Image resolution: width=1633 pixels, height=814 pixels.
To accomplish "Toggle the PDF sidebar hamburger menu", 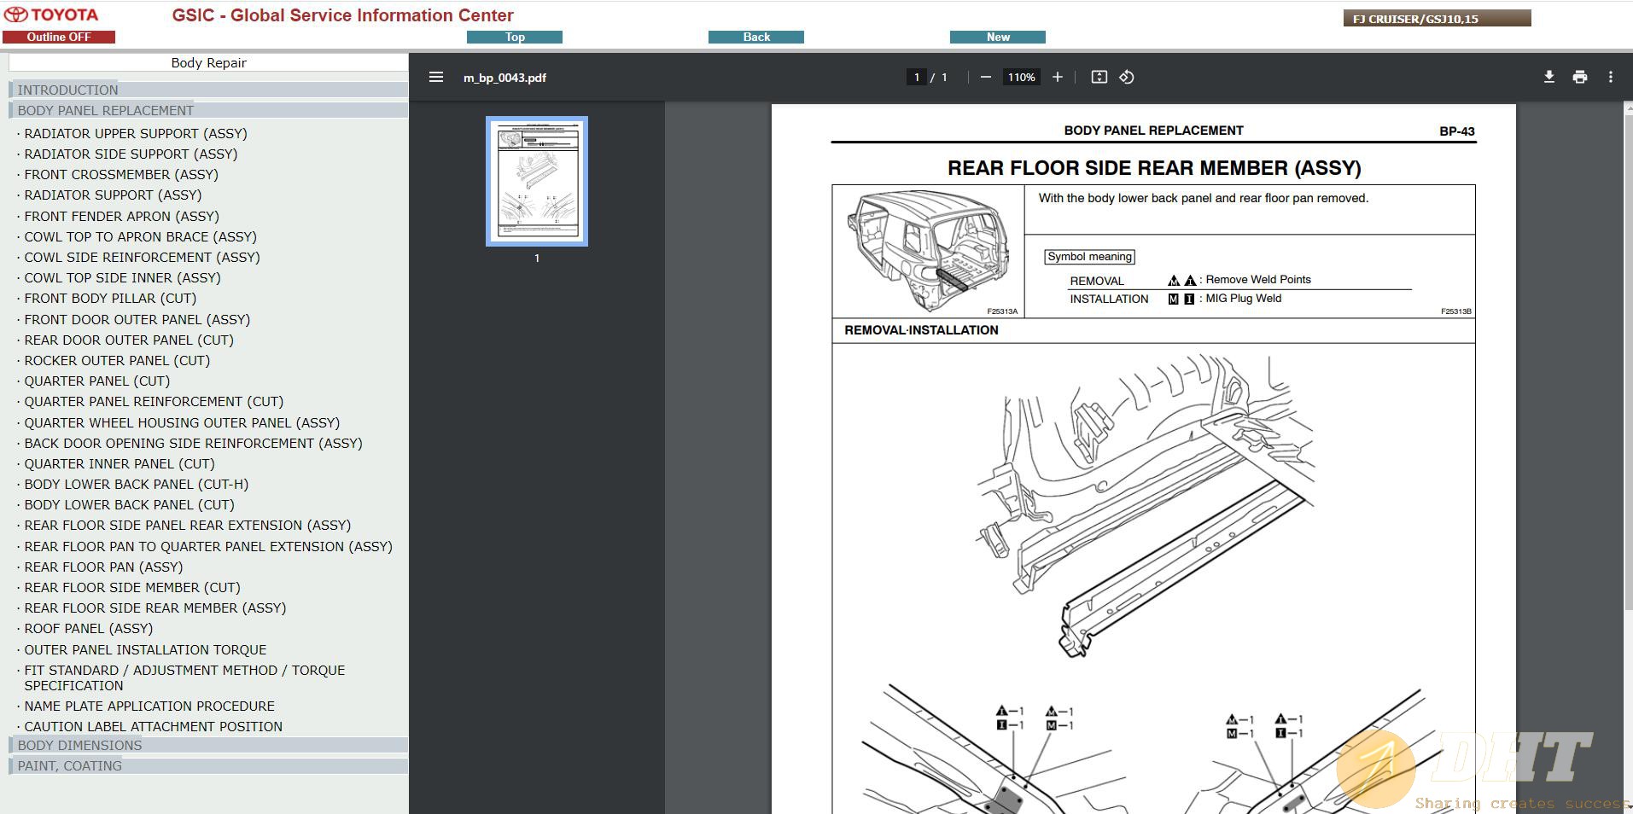I will point(436,77).
